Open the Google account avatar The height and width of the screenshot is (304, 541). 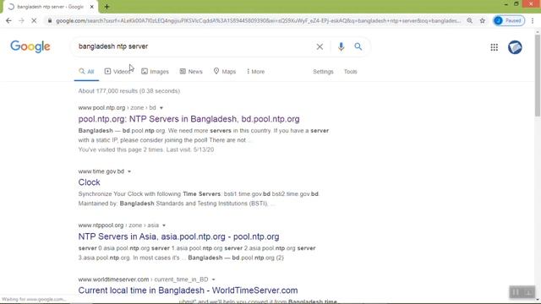[x=515, y=47]
